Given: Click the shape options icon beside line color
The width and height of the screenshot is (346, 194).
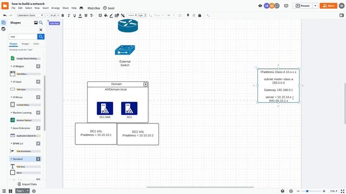Looking at the screenshot, I should click(117, 16).
